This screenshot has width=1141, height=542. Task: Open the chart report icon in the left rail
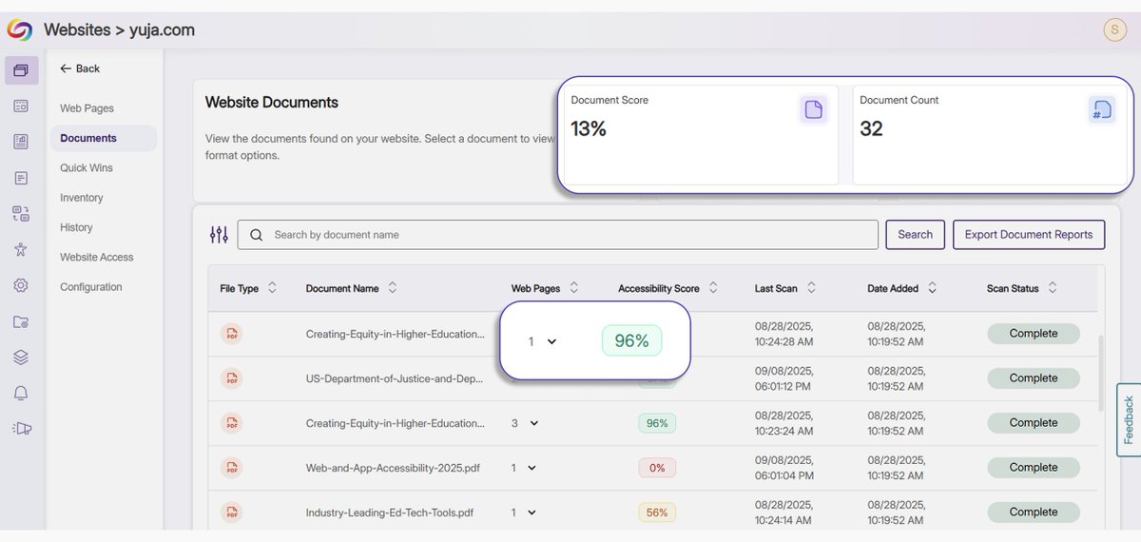pos(21,142)
